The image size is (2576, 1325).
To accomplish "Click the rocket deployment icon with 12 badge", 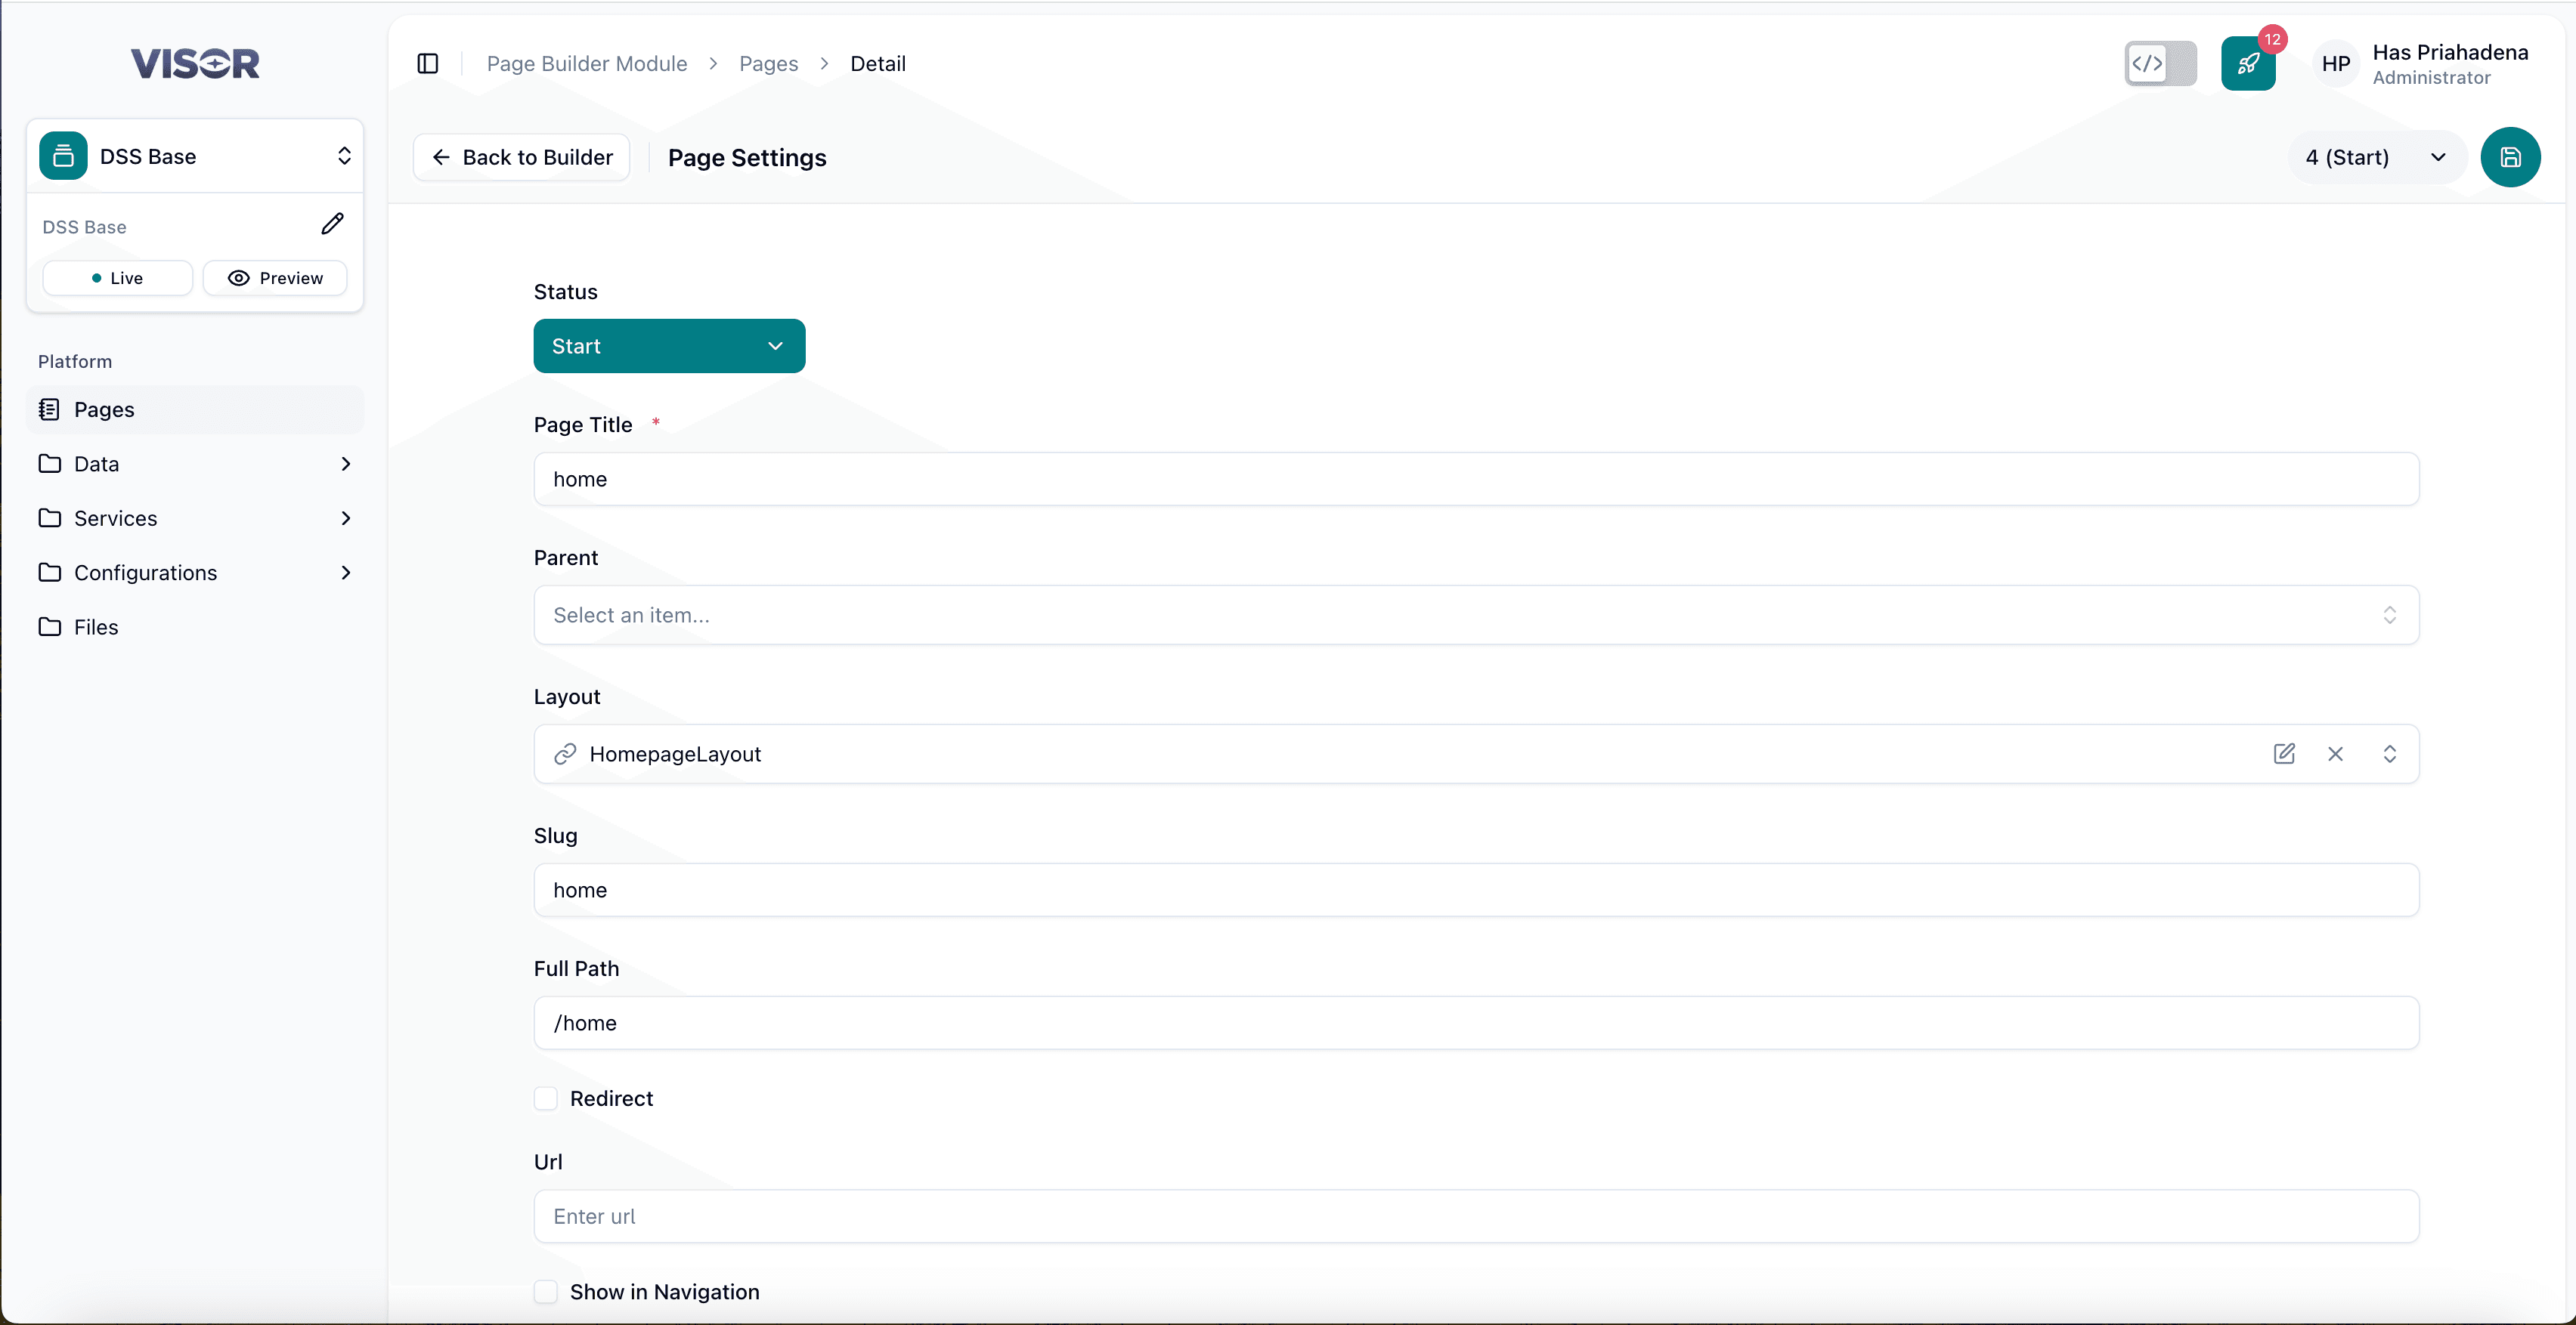I will point(2248,63).
